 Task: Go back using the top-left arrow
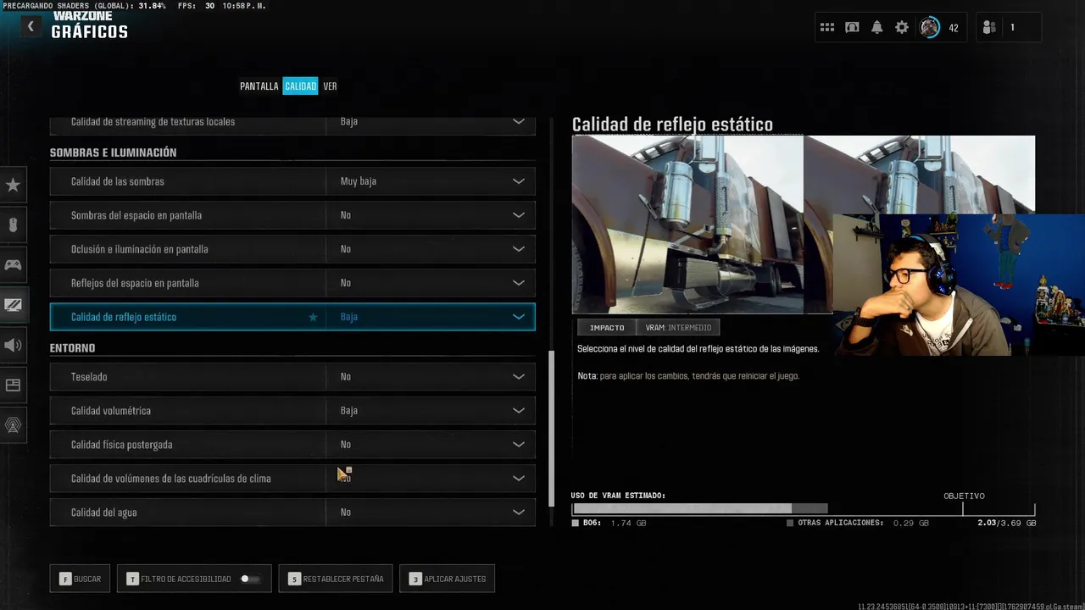(x=31, y=26)
